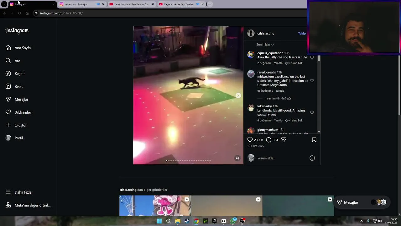Open Meta'nın diğer ürünleri
This screenshot has width=401, height=226.
[x=28, y=205]
